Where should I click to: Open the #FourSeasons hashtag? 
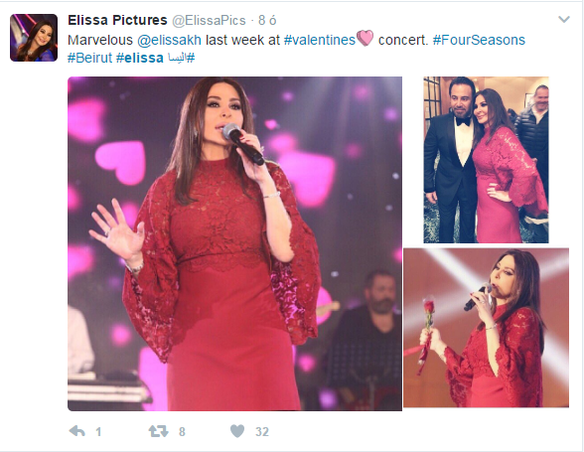pyautogui.click(x=479, y=40)
